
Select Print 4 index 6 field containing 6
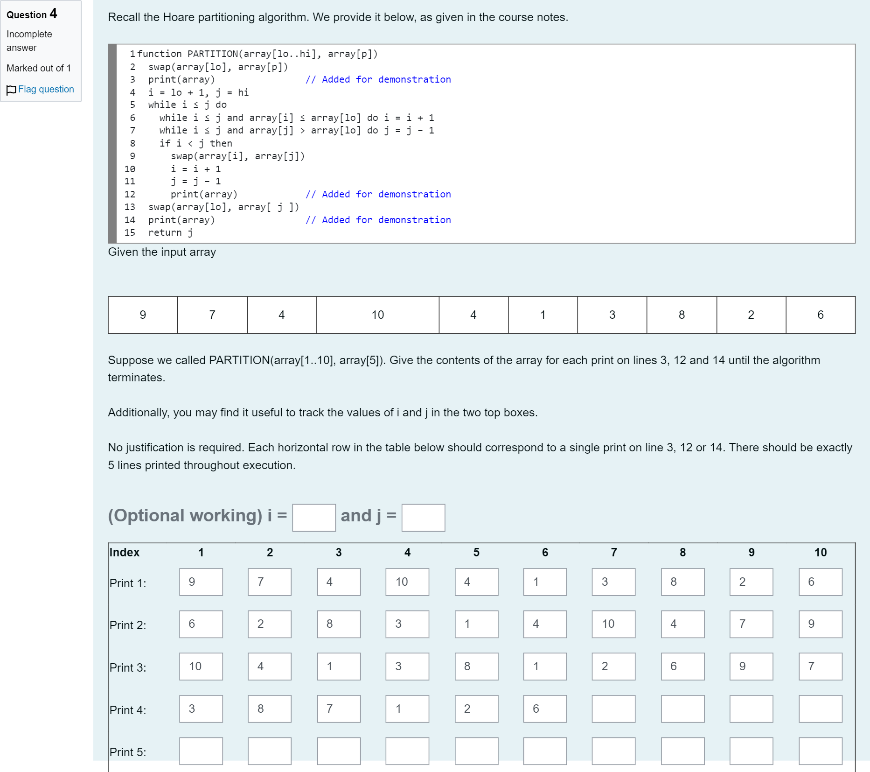545,709
